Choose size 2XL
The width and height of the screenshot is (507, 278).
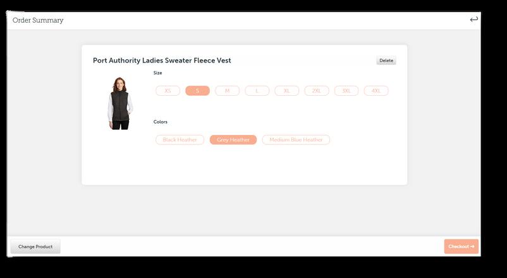(x=317, y=91)
